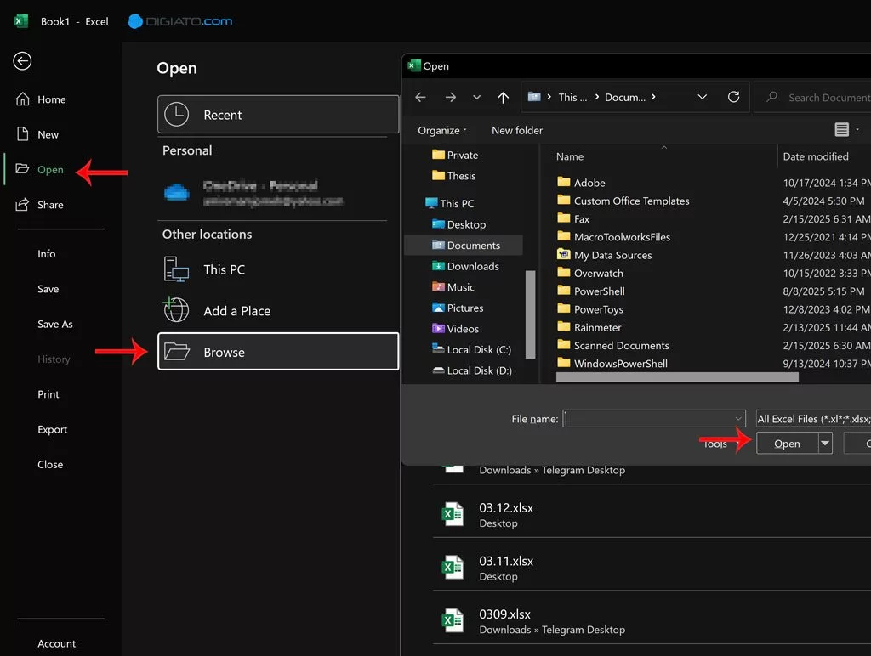Select Local Disk (D:) in tree
Image resolution: width=871 pixels, height=656 pixels.
coord(472,370)
